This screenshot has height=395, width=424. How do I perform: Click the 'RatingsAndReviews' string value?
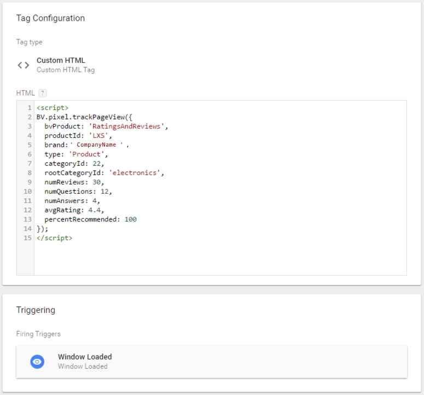[x=126, y=126]
